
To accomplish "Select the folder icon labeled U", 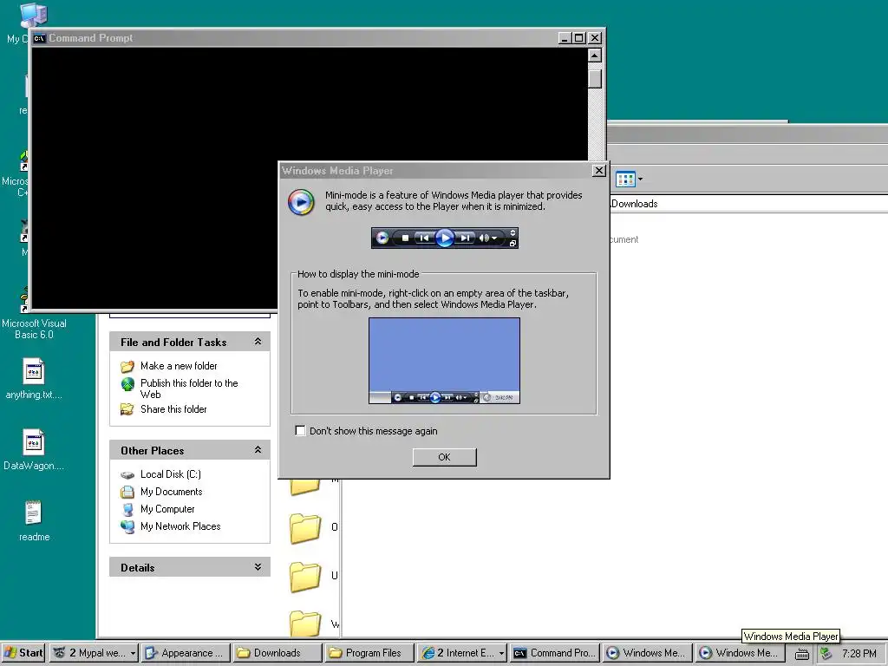I will coord(305,577).
